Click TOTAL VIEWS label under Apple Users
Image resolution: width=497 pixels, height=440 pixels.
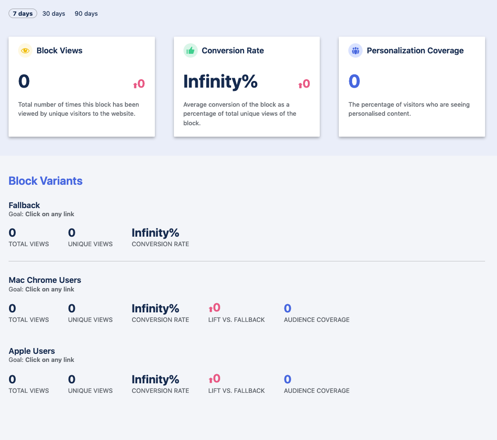click(29, 390)
